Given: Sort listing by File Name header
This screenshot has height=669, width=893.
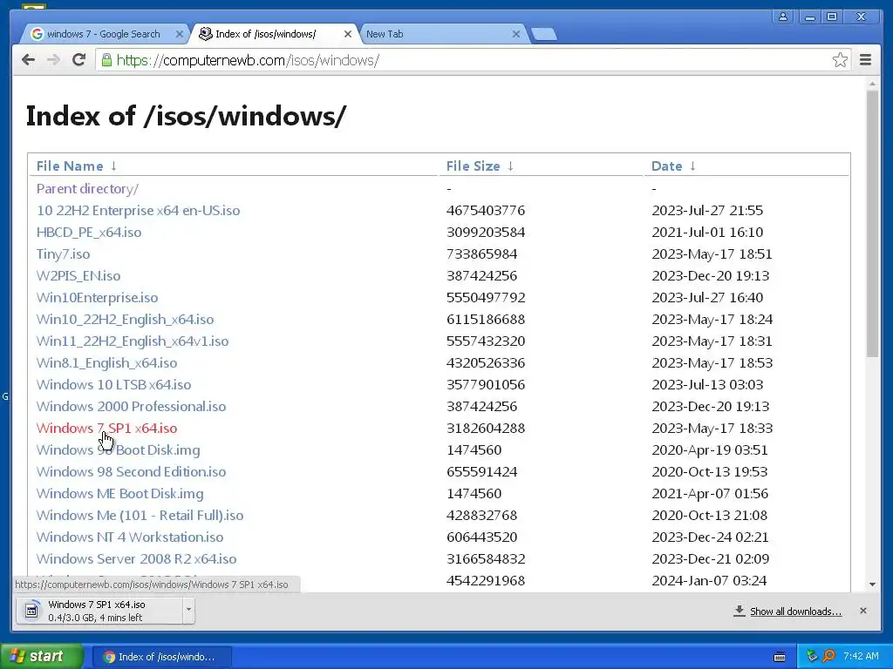Looking at the screenshot, I should click(x=70, y=166).
